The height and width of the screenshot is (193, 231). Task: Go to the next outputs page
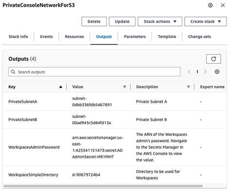(x=205, y=72)
